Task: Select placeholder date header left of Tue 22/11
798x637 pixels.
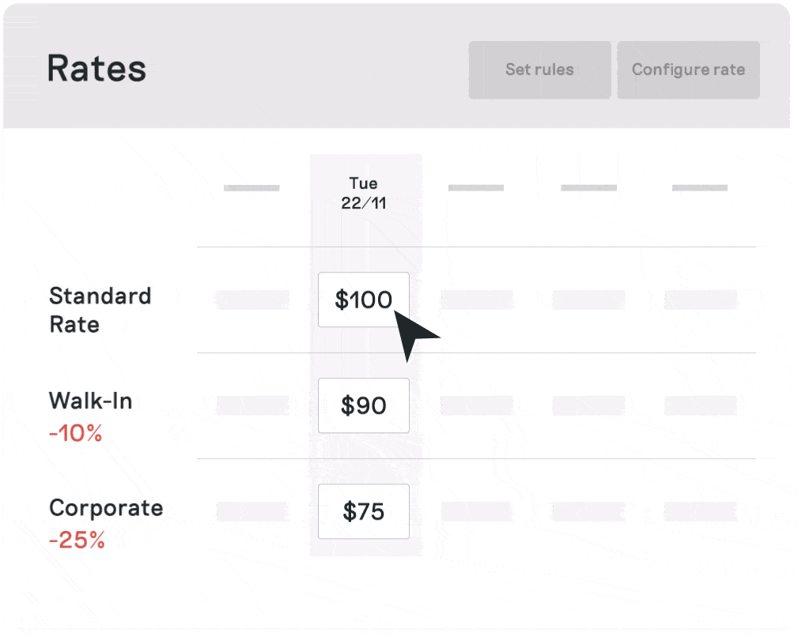Action: [x=252, y=188]
